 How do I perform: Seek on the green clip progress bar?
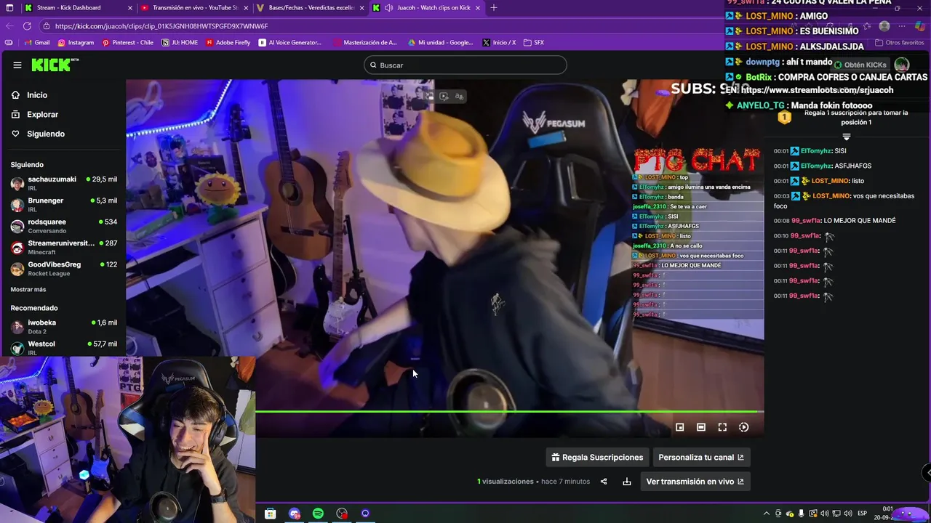[509, 412]
